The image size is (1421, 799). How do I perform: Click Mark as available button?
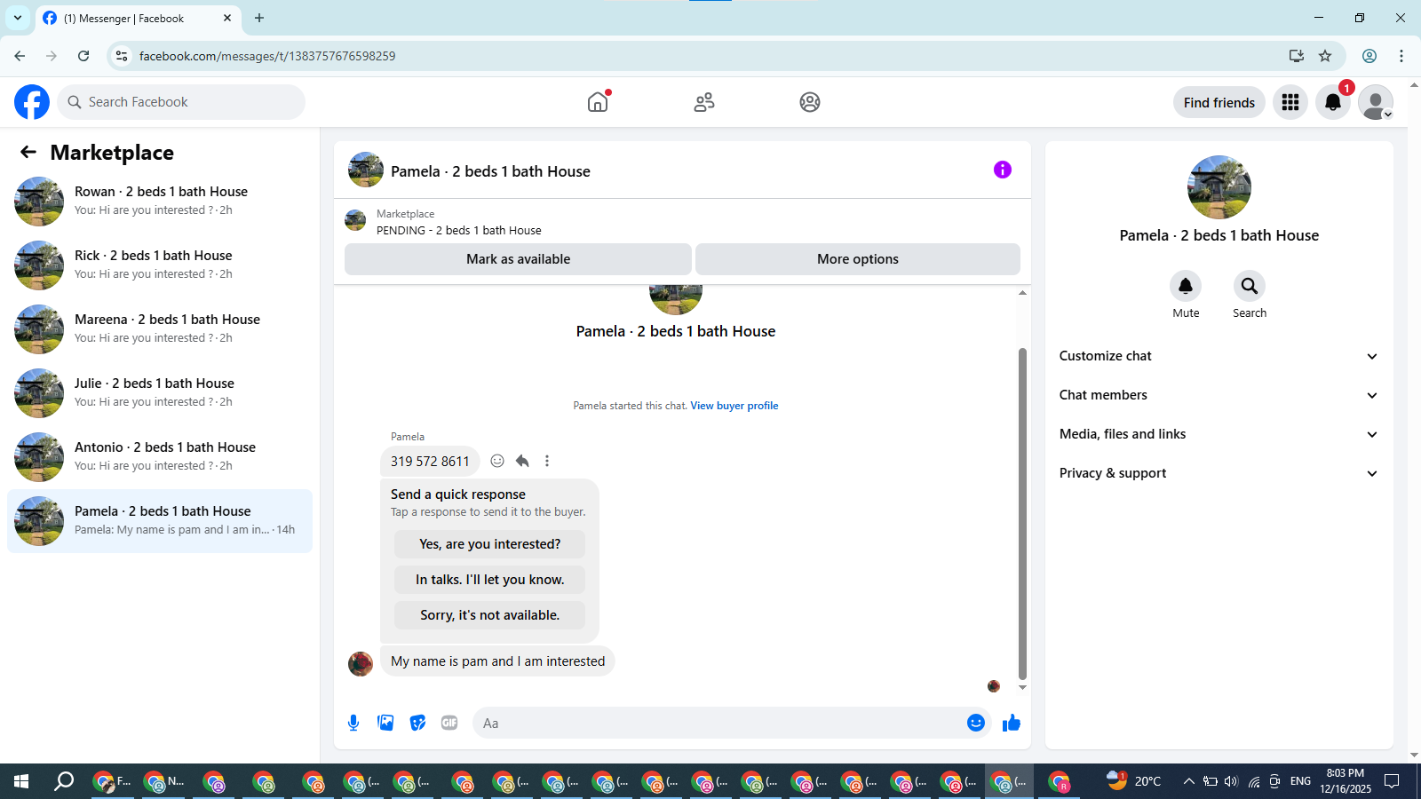[518, 259]
